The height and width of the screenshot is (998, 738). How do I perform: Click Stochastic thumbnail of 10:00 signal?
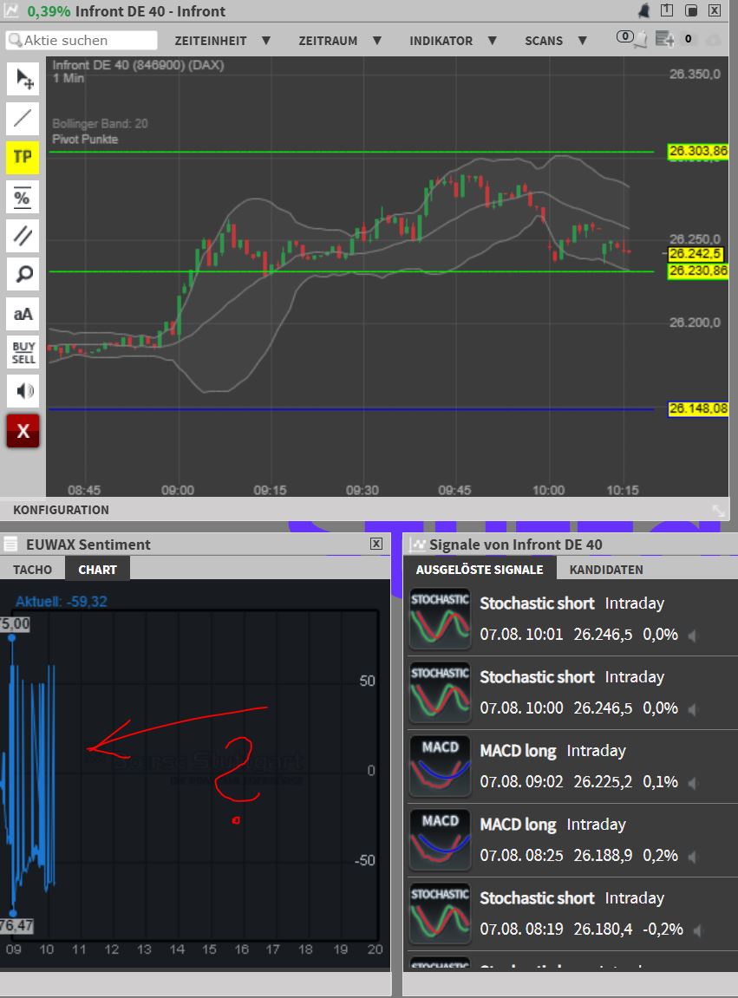[x=440, y=693]
